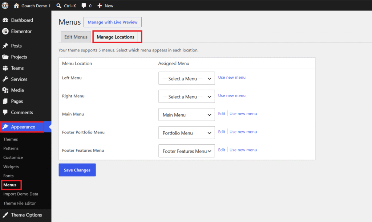
Task: Open the Footer Portfolio Menu dropdown
Action: click(187, 133)
